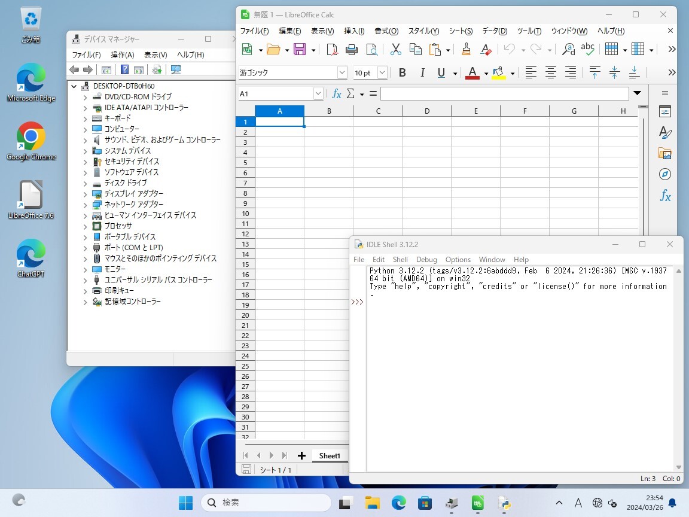
Task: Open the sidebar settings hamburger menu
Action: click(665, 93)
